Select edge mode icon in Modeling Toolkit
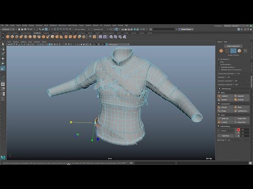253x189 pixels. pyautogui.click(x=233, y=51)
